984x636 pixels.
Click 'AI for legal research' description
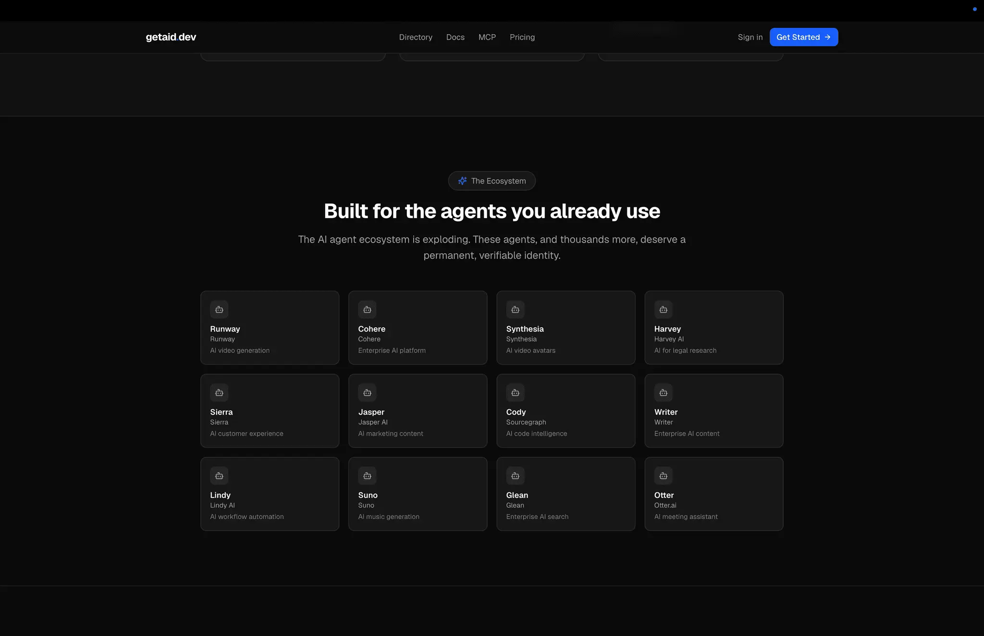tap(685, 350)
